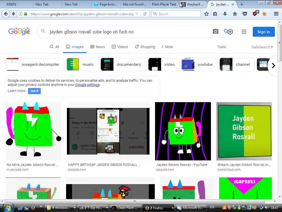Filter by msagent decompiler chip
Viewport: 282px width, 212px height.
point(35,64)
